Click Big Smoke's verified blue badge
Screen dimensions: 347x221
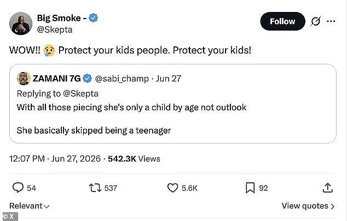pyautogui.click(x=94, y=18)
